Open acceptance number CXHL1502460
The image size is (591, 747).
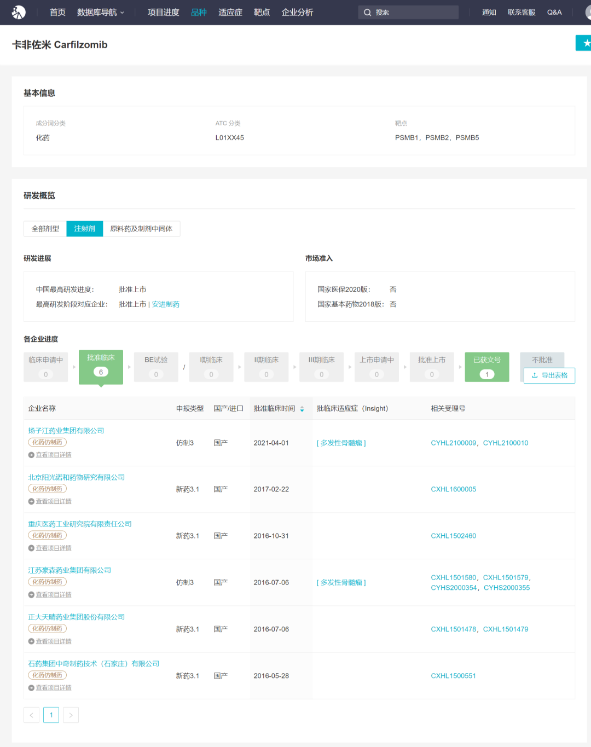click(454, 536)
